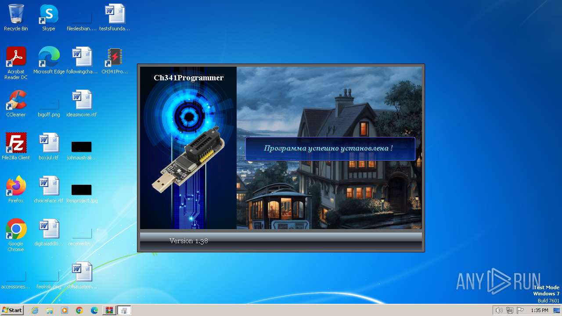Open Chrome from the taskbar

coord(79,310)
